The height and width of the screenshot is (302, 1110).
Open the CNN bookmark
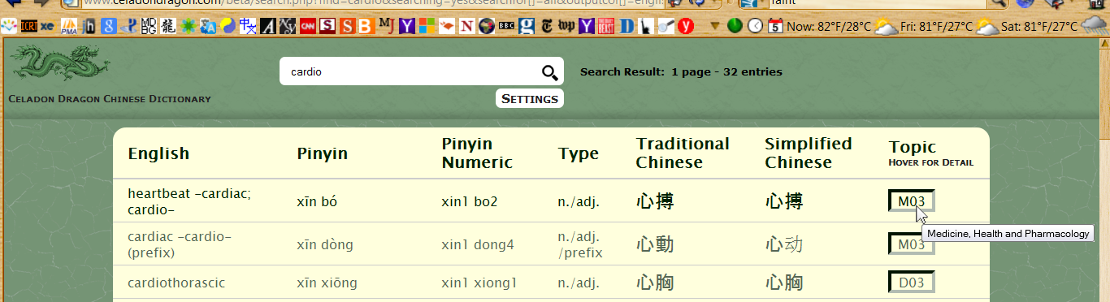(307, 26)
